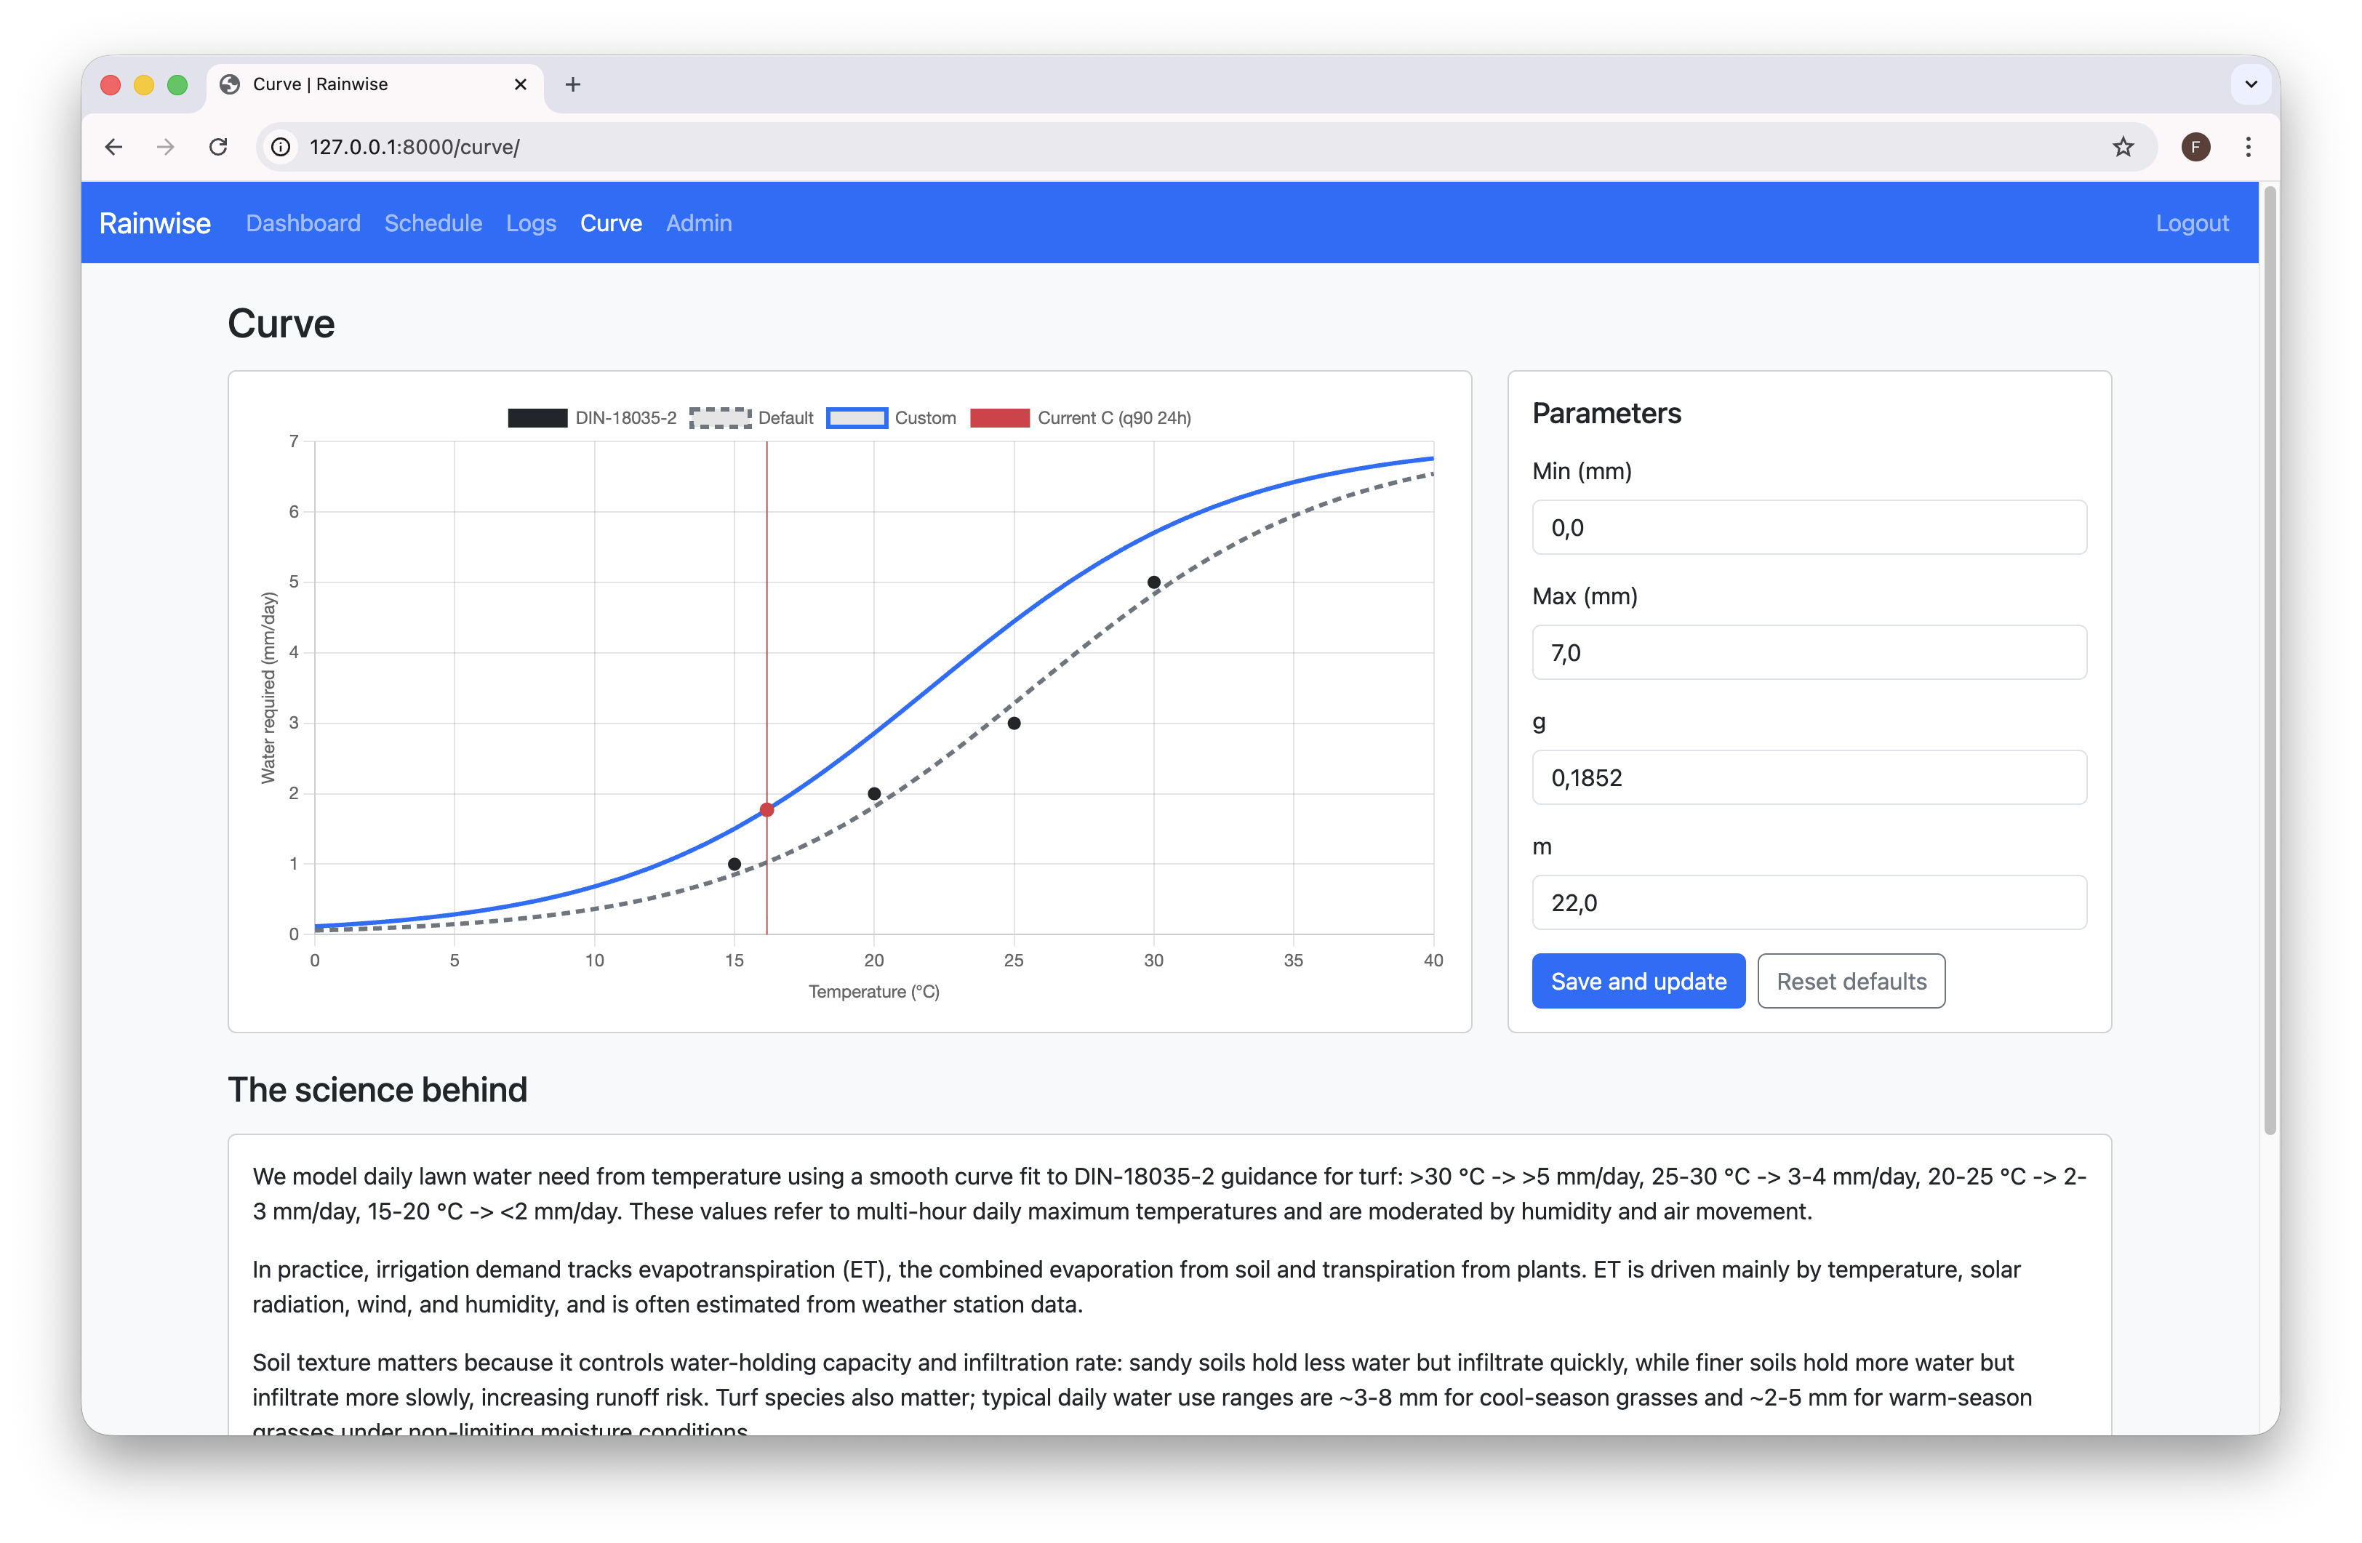Expand the tab search chevron dropdown
Screen dimensions: 2362x1543
tap(2251, 84)
